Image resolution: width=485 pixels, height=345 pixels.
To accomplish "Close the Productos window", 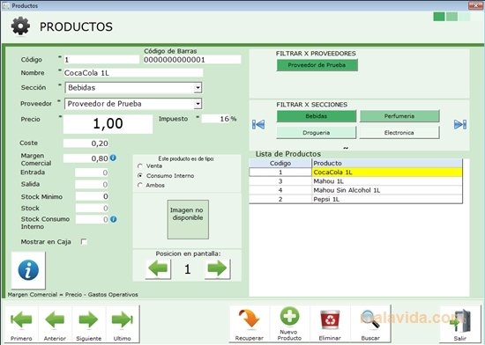I will 475,5.
